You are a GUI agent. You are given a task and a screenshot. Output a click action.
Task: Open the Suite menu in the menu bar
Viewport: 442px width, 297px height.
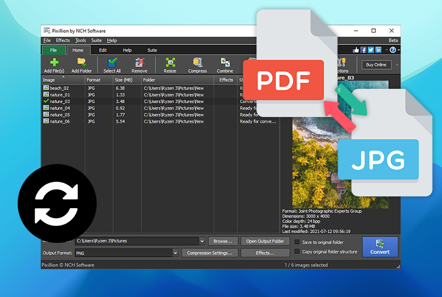point(96,41)
